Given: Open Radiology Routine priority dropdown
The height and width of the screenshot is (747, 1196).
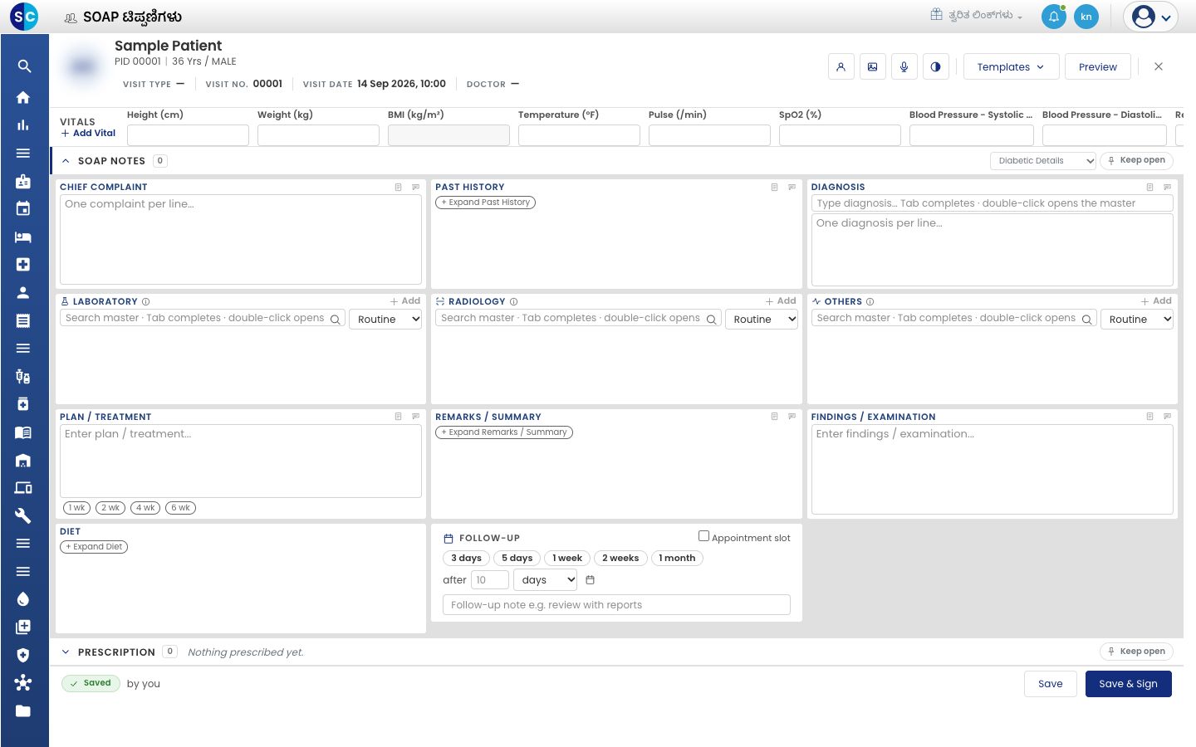Looking at the screenshot, I should 762,320.
